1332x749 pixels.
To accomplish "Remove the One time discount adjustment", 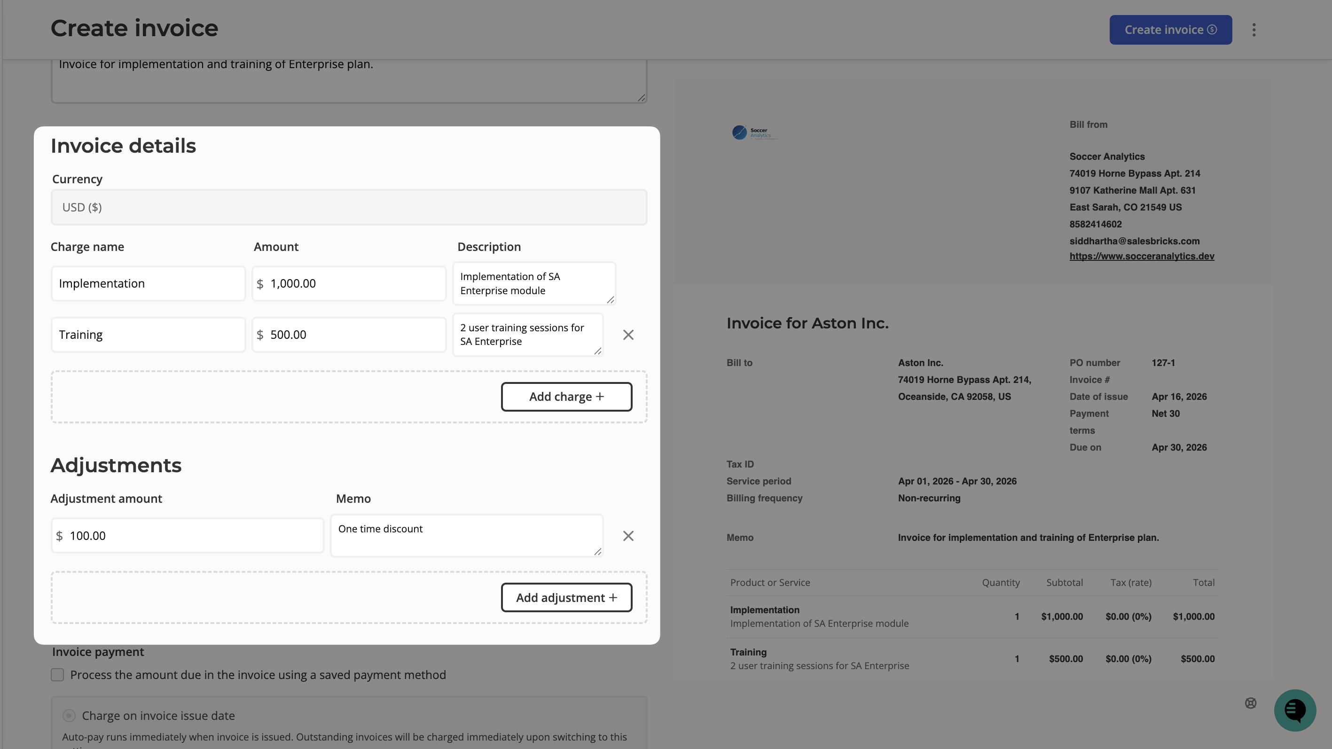I will 628,536.
